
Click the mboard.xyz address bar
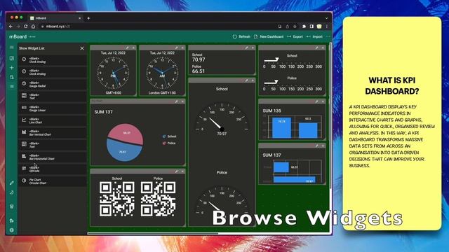157,27
